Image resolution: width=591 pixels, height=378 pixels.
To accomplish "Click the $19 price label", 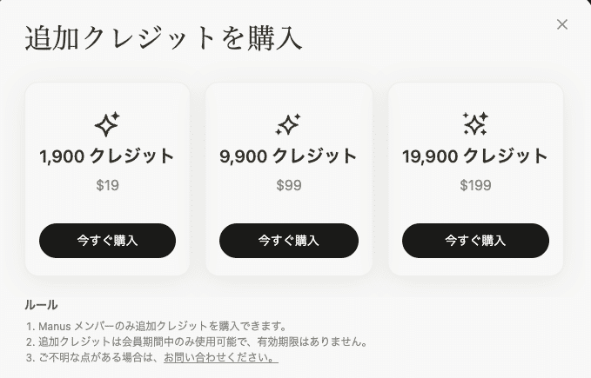I will pyautogui.click(x=107, y=185).
